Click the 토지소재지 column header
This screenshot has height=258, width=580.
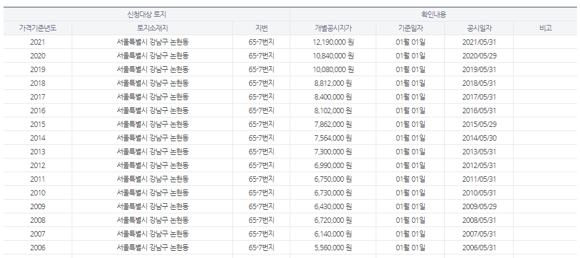click(152, 28)
